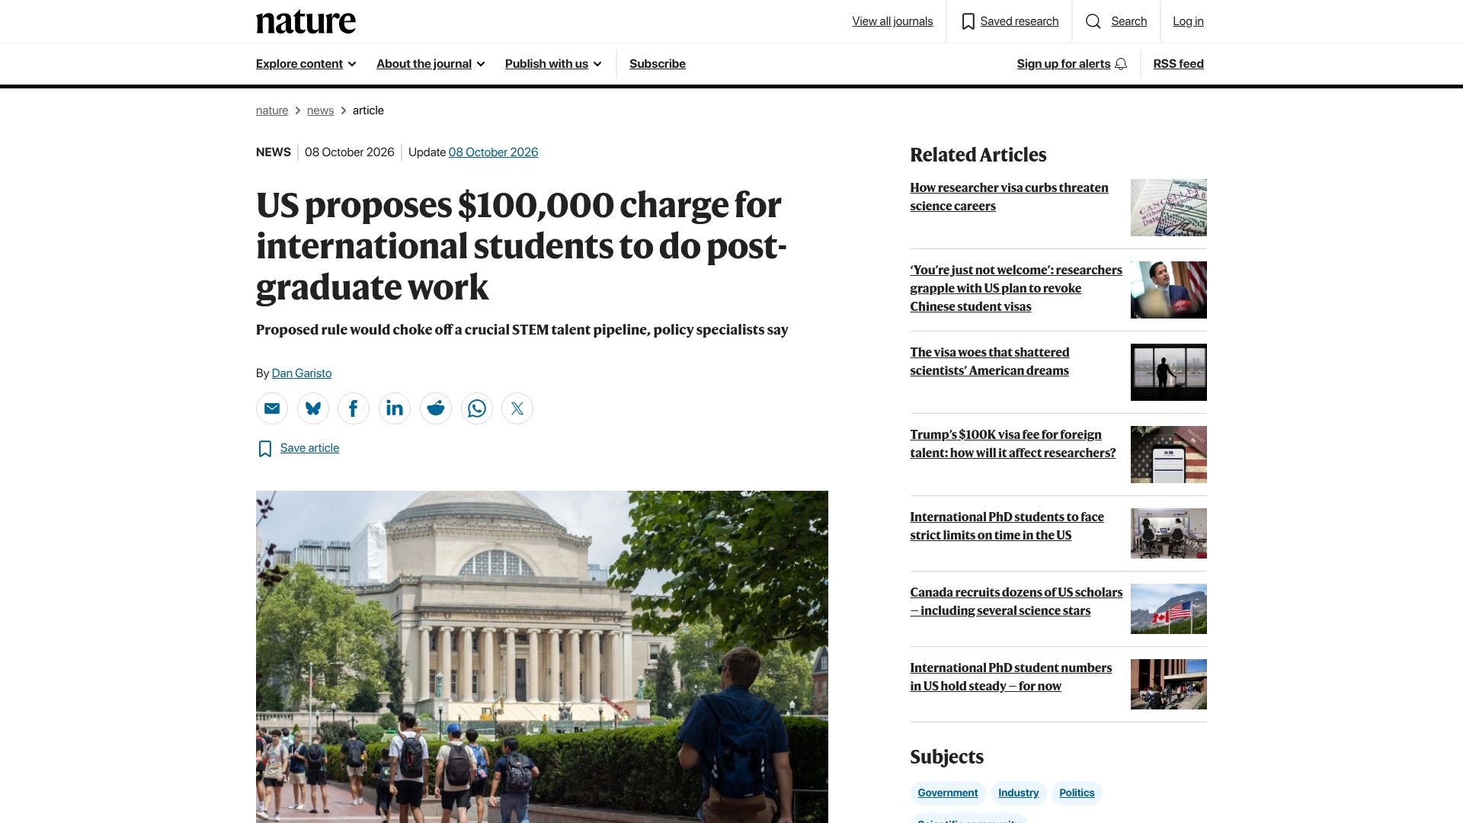Viewport: 1463px width, 823px height.
Task: Select the Politics subject tag
Action: tap(1077, 793)
